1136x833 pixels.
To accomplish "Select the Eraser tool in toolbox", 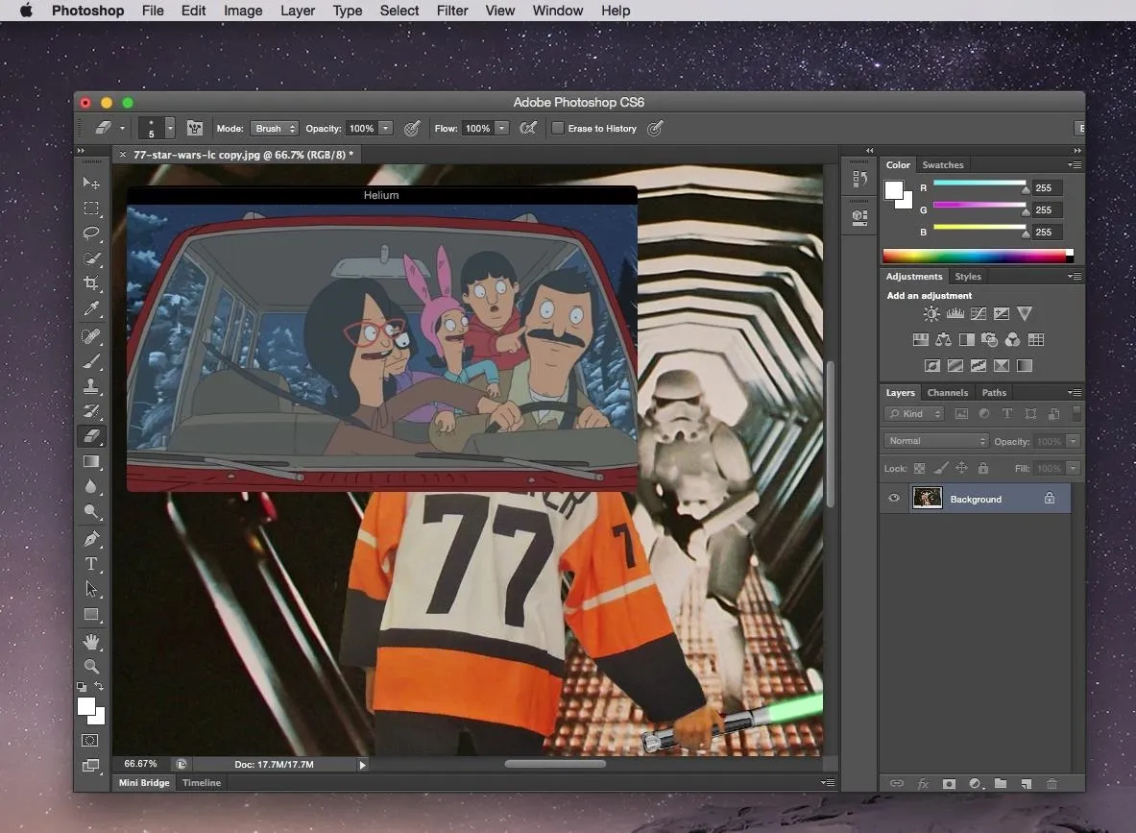I will [x=91, y=435].
